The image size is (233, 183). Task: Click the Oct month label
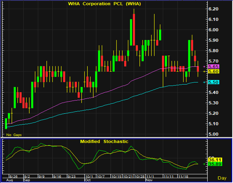[x=88, y=180]
